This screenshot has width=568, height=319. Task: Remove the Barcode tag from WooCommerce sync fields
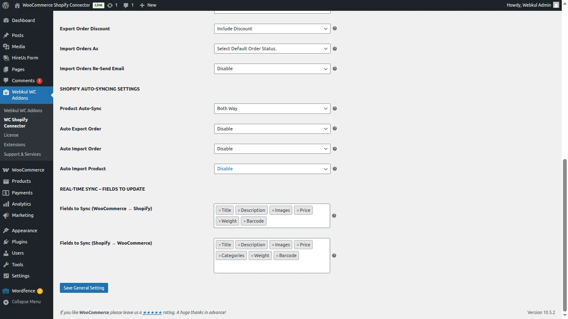(245, 221)
